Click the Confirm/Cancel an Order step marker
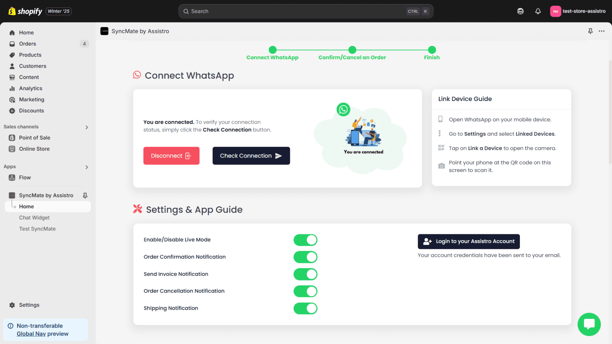This screenshot has height=344, width=612. [x=352, y=50]
